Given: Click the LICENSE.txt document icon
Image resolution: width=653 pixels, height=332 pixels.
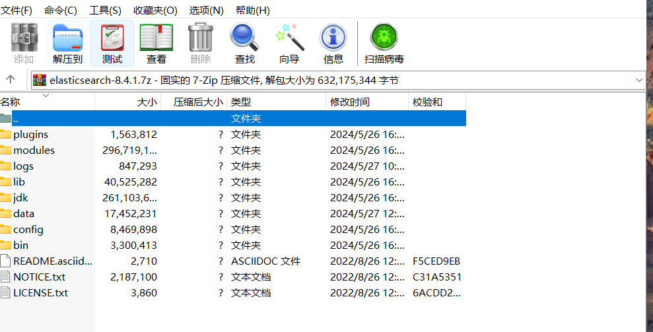Looking at the screenshot, I should tap(5, 292).
